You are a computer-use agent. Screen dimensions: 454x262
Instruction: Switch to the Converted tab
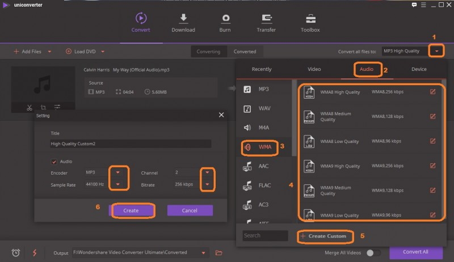click(245, 52)
